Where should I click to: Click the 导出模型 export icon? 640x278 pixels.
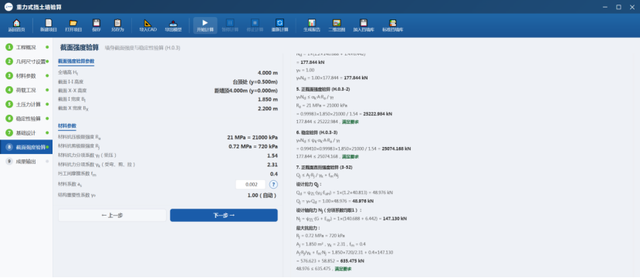(x=173, y=23)
